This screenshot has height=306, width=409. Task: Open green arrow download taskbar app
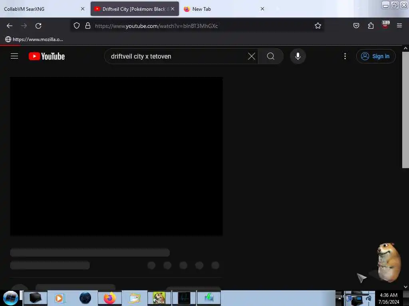tap(209, 298)
